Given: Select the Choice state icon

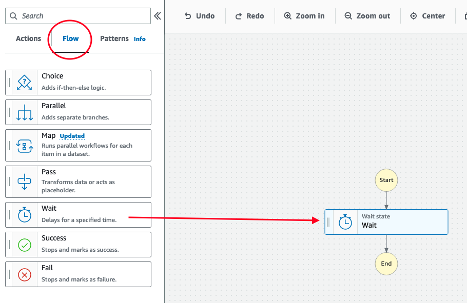Looking at the screenshot, I should [24, 82].
